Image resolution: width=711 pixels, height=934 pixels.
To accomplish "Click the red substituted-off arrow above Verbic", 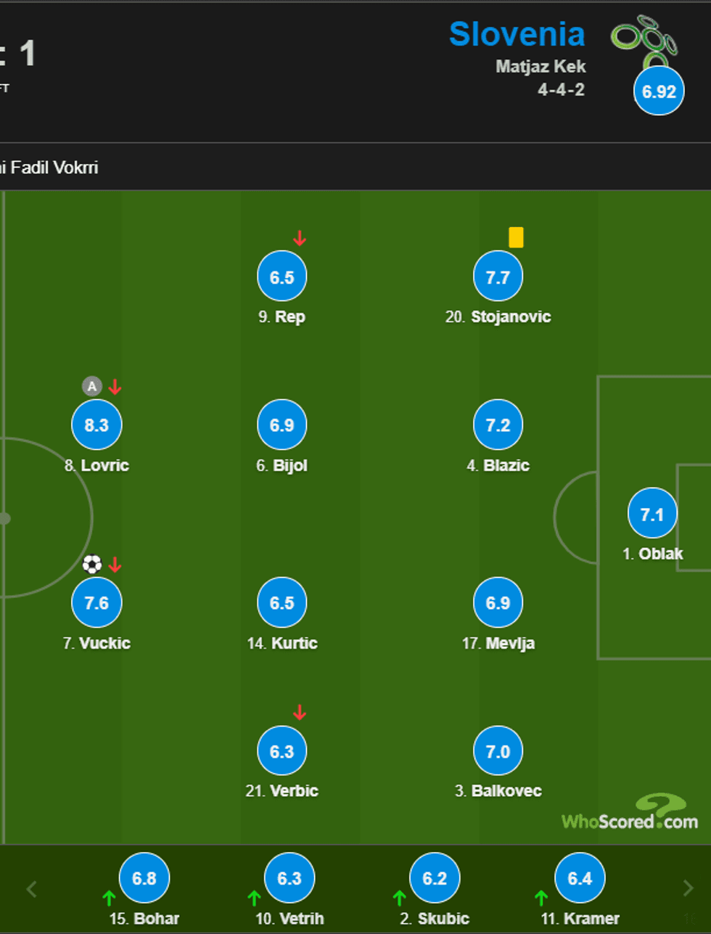I will pyautogui.click(x=300, y=713).
